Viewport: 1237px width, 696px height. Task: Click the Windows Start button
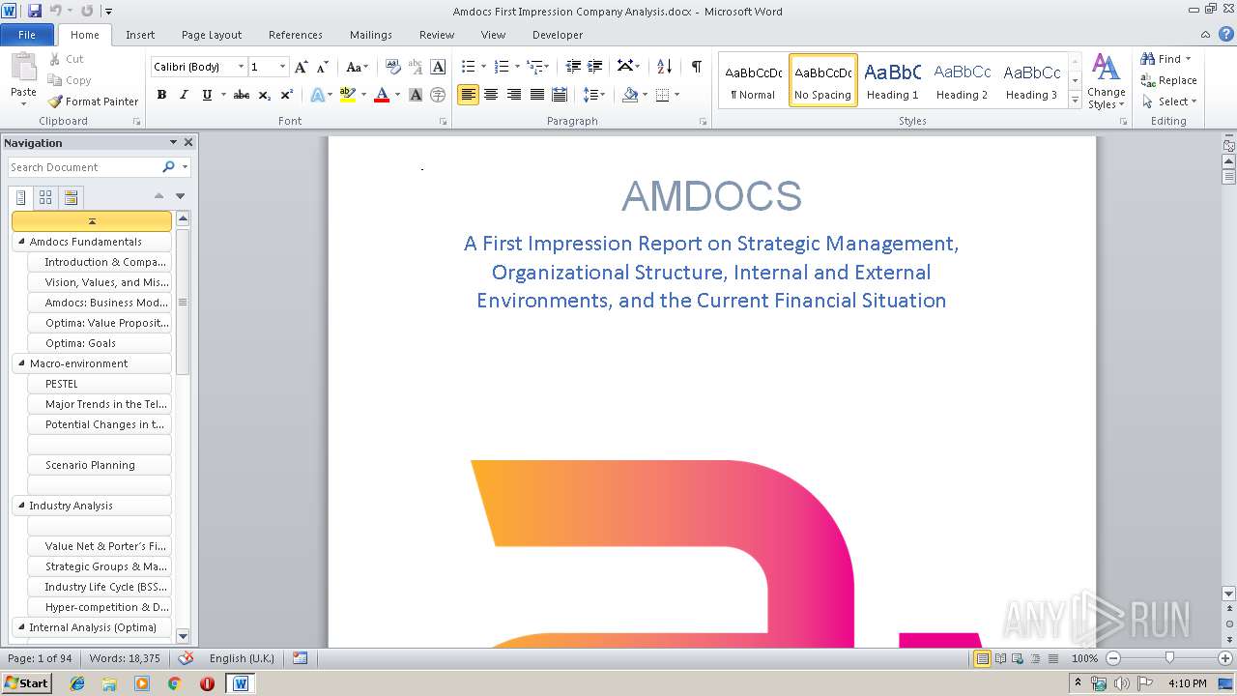[26, 683]
